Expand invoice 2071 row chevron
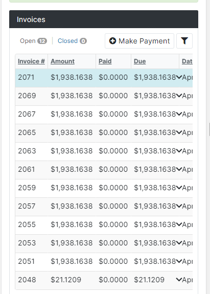 [x=179, y=77]
